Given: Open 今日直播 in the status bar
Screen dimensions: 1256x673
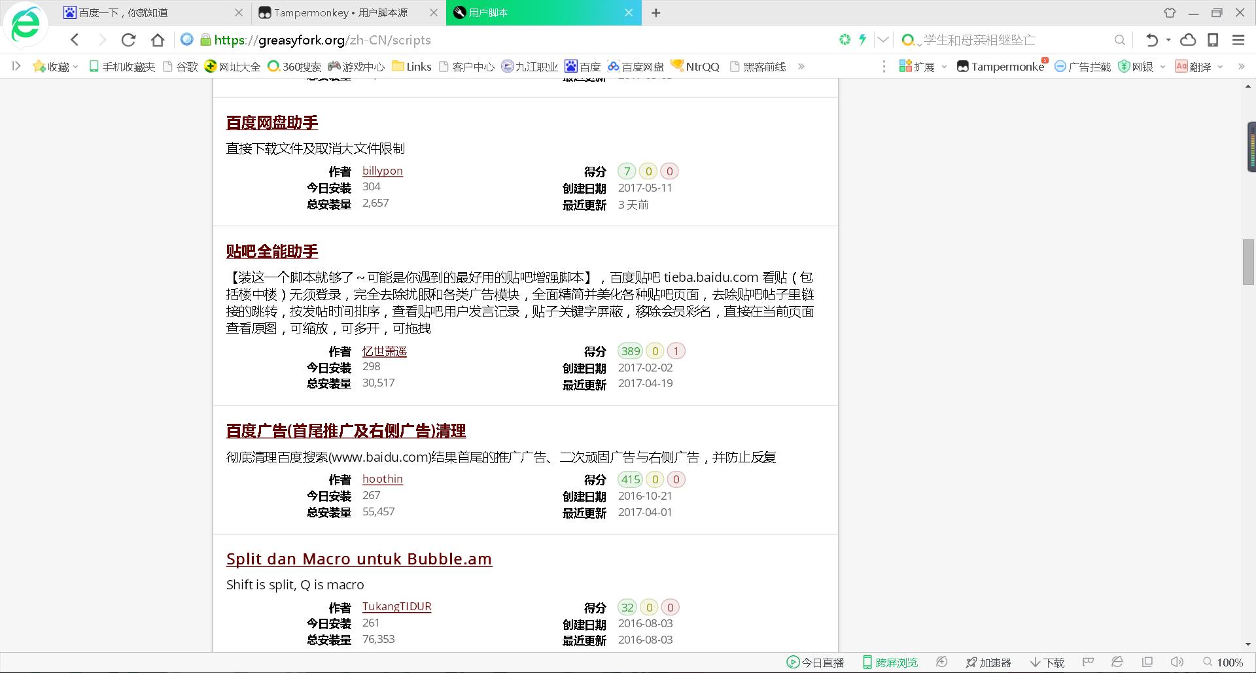Looking at the screenshot, I should coord(816,662).
